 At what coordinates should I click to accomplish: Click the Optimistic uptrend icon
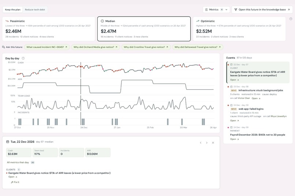pyautogui.click(x=198, y=21)
